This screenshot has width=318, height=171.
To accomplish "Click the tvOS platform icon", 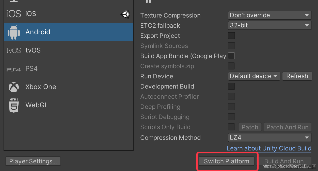I will click(x=13, y=50).
